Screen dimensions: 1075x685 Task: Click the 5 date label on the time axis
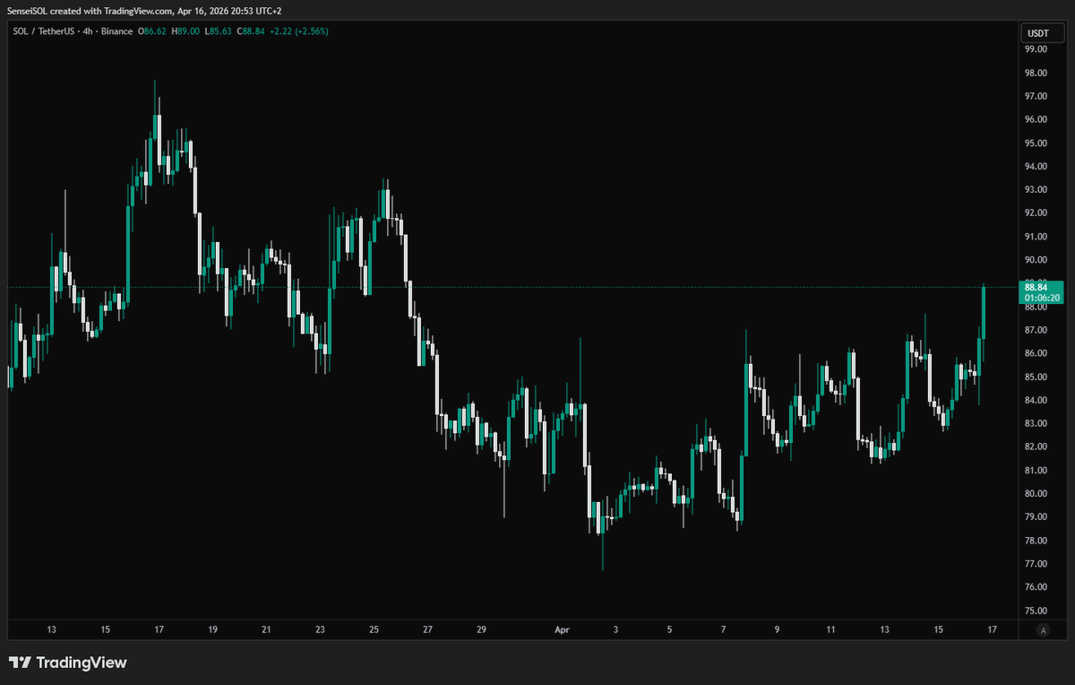669,630
